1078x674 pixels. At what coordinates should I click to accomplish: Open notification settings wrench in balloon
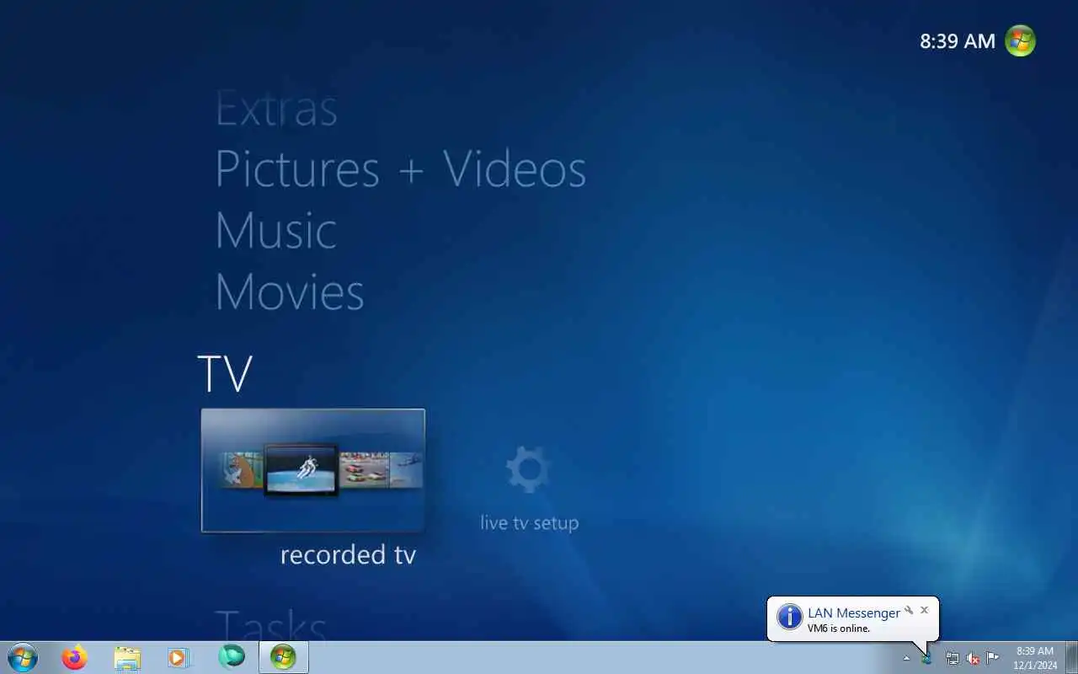point(909,610)
